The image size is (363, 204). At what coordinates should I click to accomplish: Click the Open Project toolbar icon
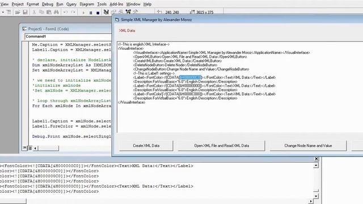click(18, 12)
